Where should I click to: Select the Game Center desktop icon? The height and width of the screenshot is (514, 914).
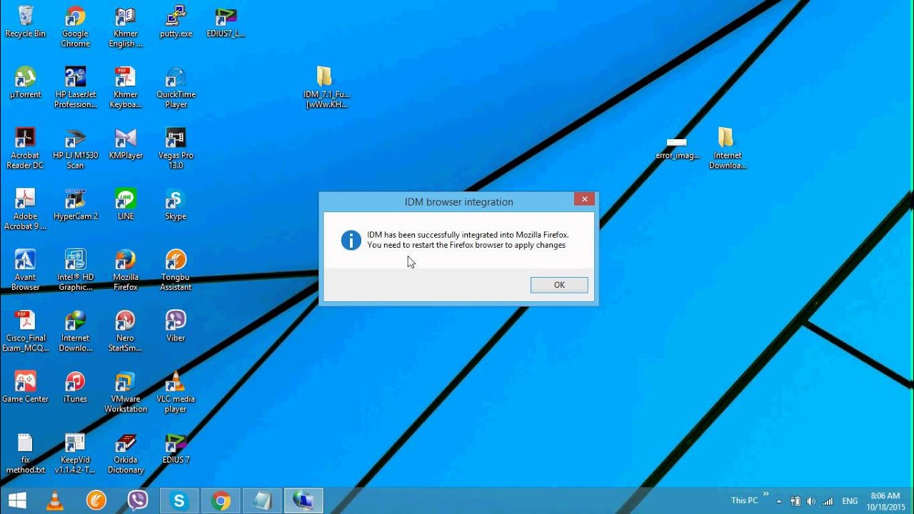(25, 387)
